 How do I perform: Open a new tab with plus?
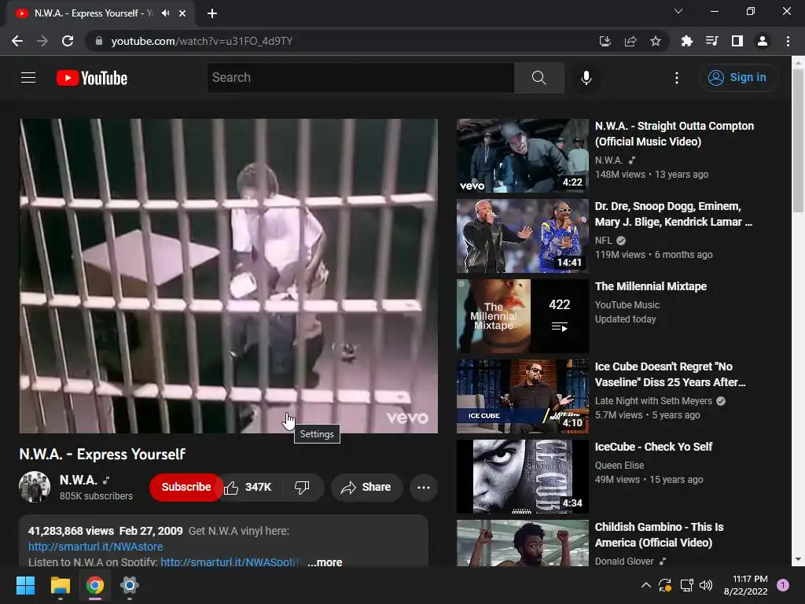212,13
